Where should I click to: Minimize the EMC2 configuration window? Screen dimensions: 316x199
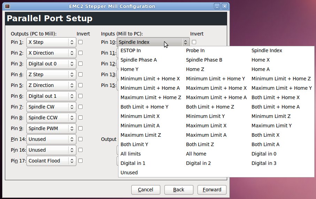pyautogui.click(x=217, y=7)
